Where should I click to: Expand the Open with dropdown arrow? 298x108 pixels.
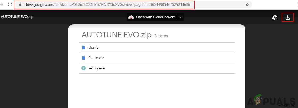coord(180,17)
